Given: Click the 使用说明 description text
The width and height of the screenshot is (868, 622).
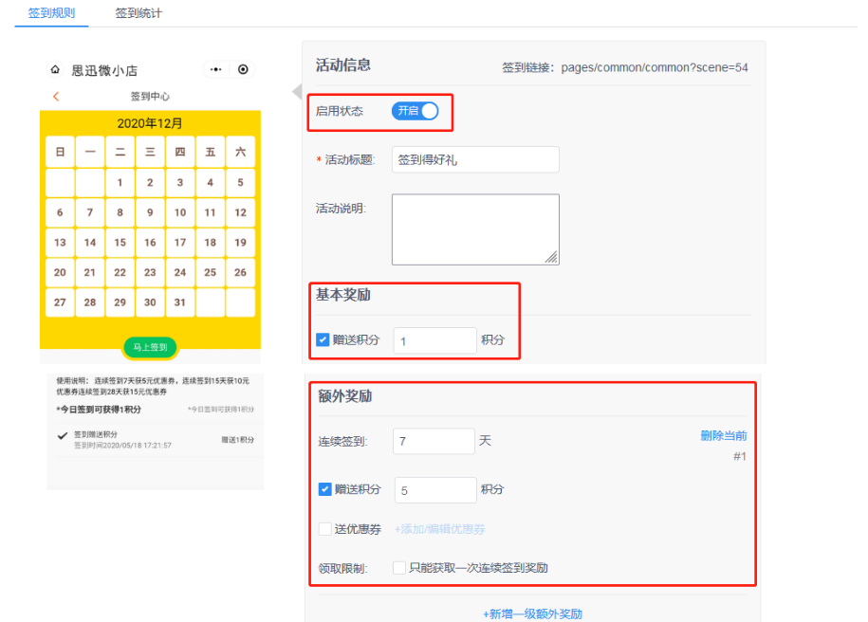Looking at the screenshot, I should (x=153, y=386).
